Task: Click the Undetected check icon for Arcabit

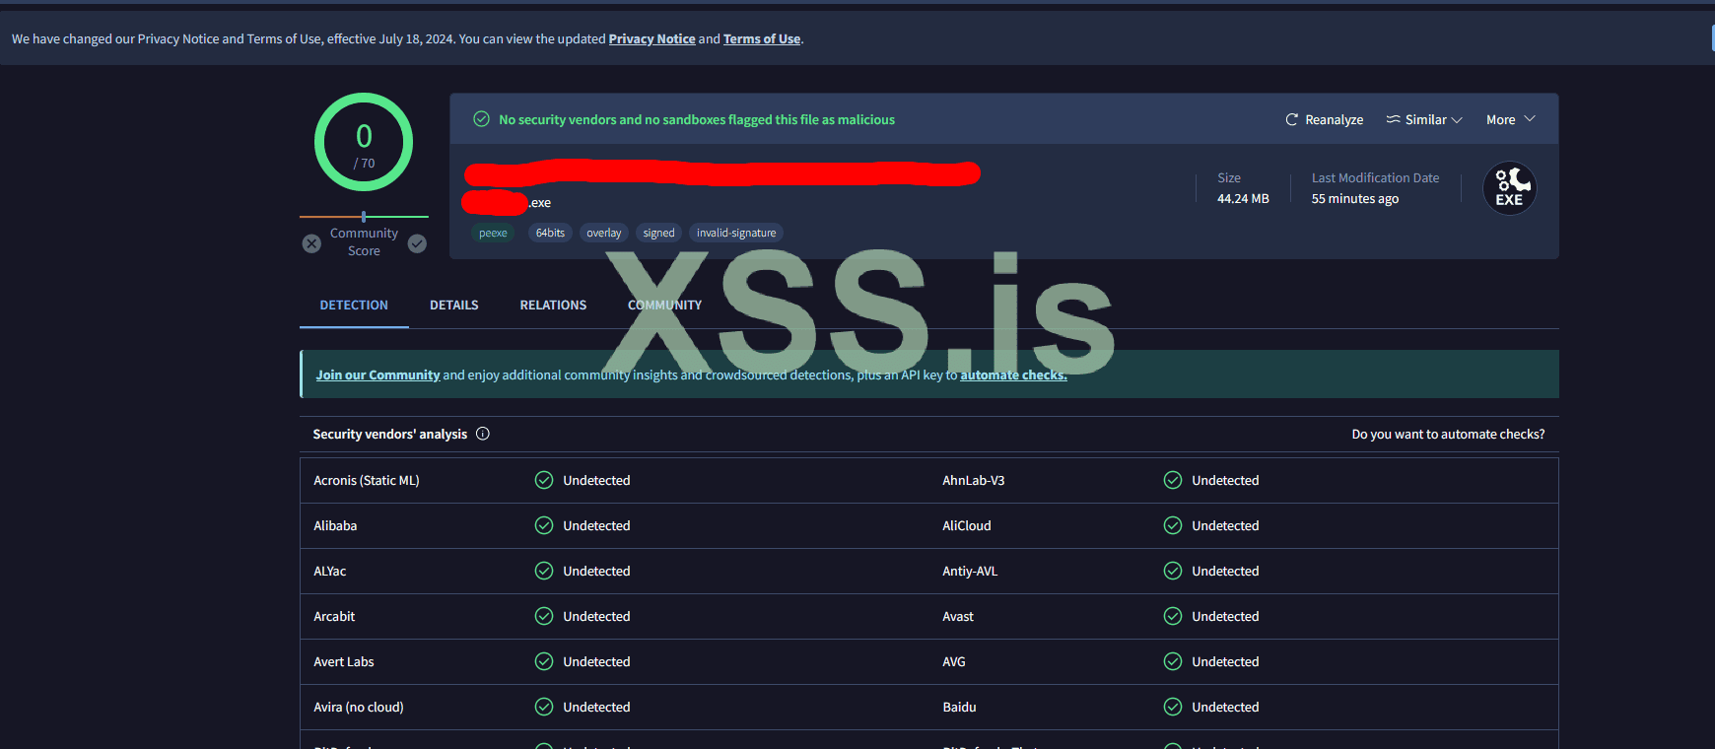Action: pyautogui.click(x=544, y=616)
